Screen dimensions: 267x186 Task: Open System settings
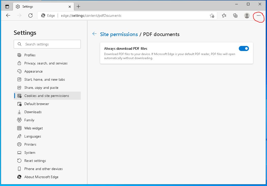[x=47, y=153]
